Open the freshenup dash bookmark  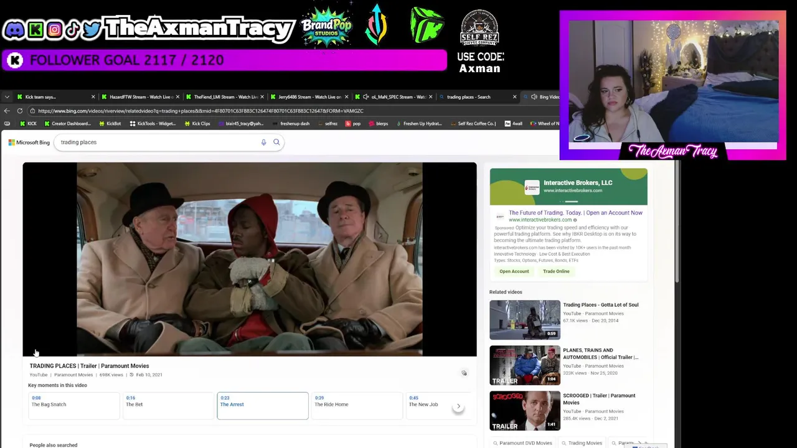(x=291, y=124)
